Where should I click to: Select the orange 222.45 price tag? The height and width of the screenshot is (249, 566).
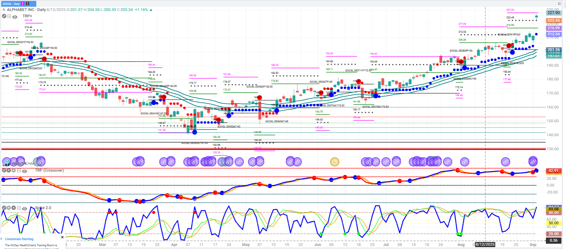click(553, 20)
